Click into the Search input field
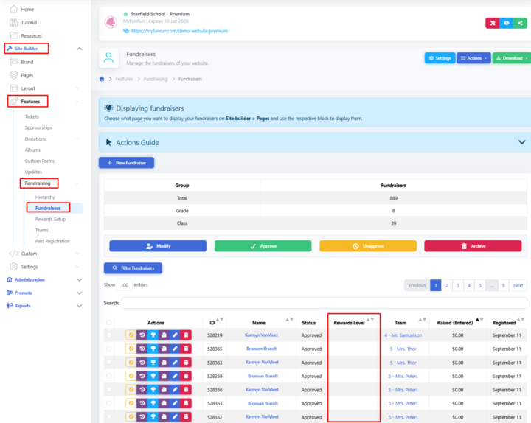Screen dimensions: 531x423 pyautogui.click(x=324, y=303)
